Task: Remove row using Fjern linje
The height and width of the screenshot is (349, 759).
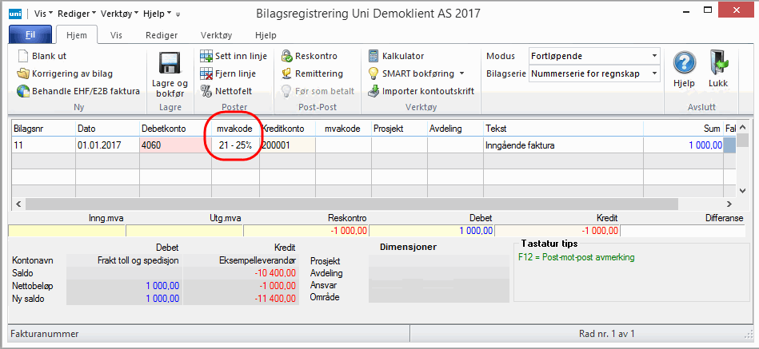Action: tap(228, 73)
